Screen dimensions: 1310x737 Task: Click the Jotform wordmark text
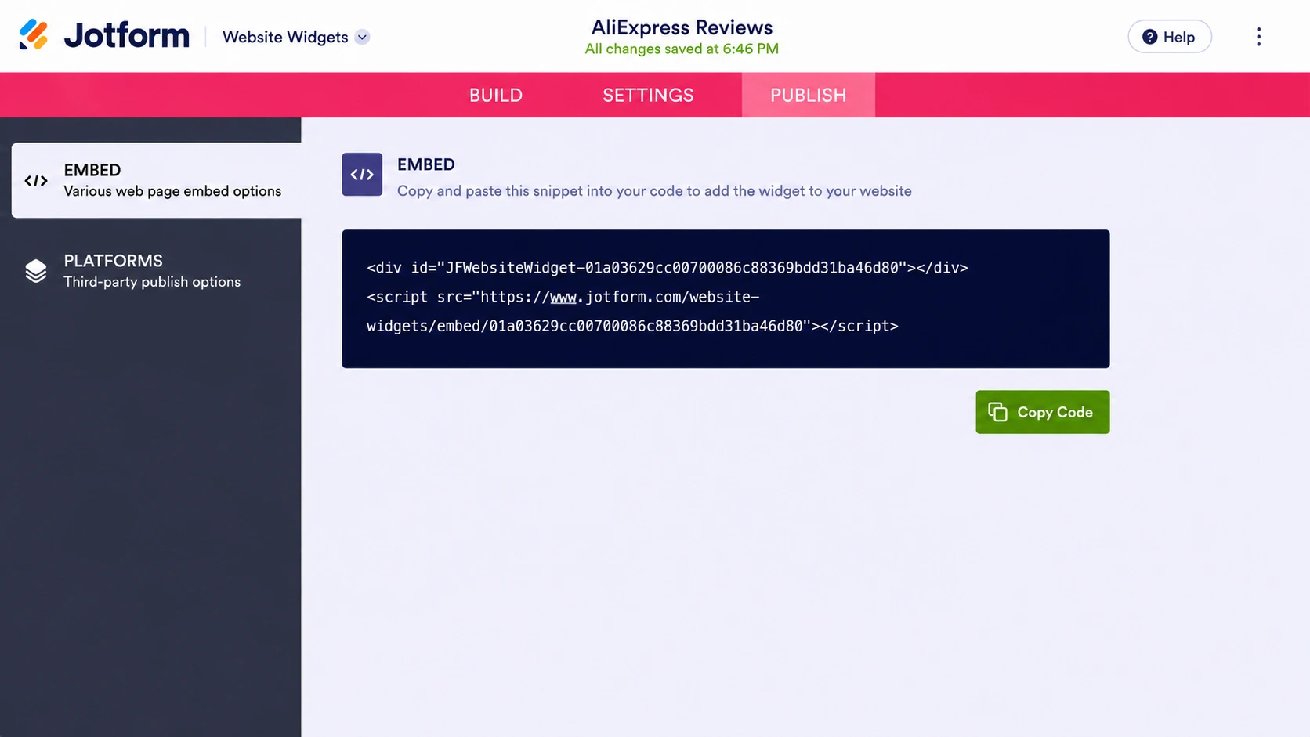pyautogui.click(x=127, y=35)
